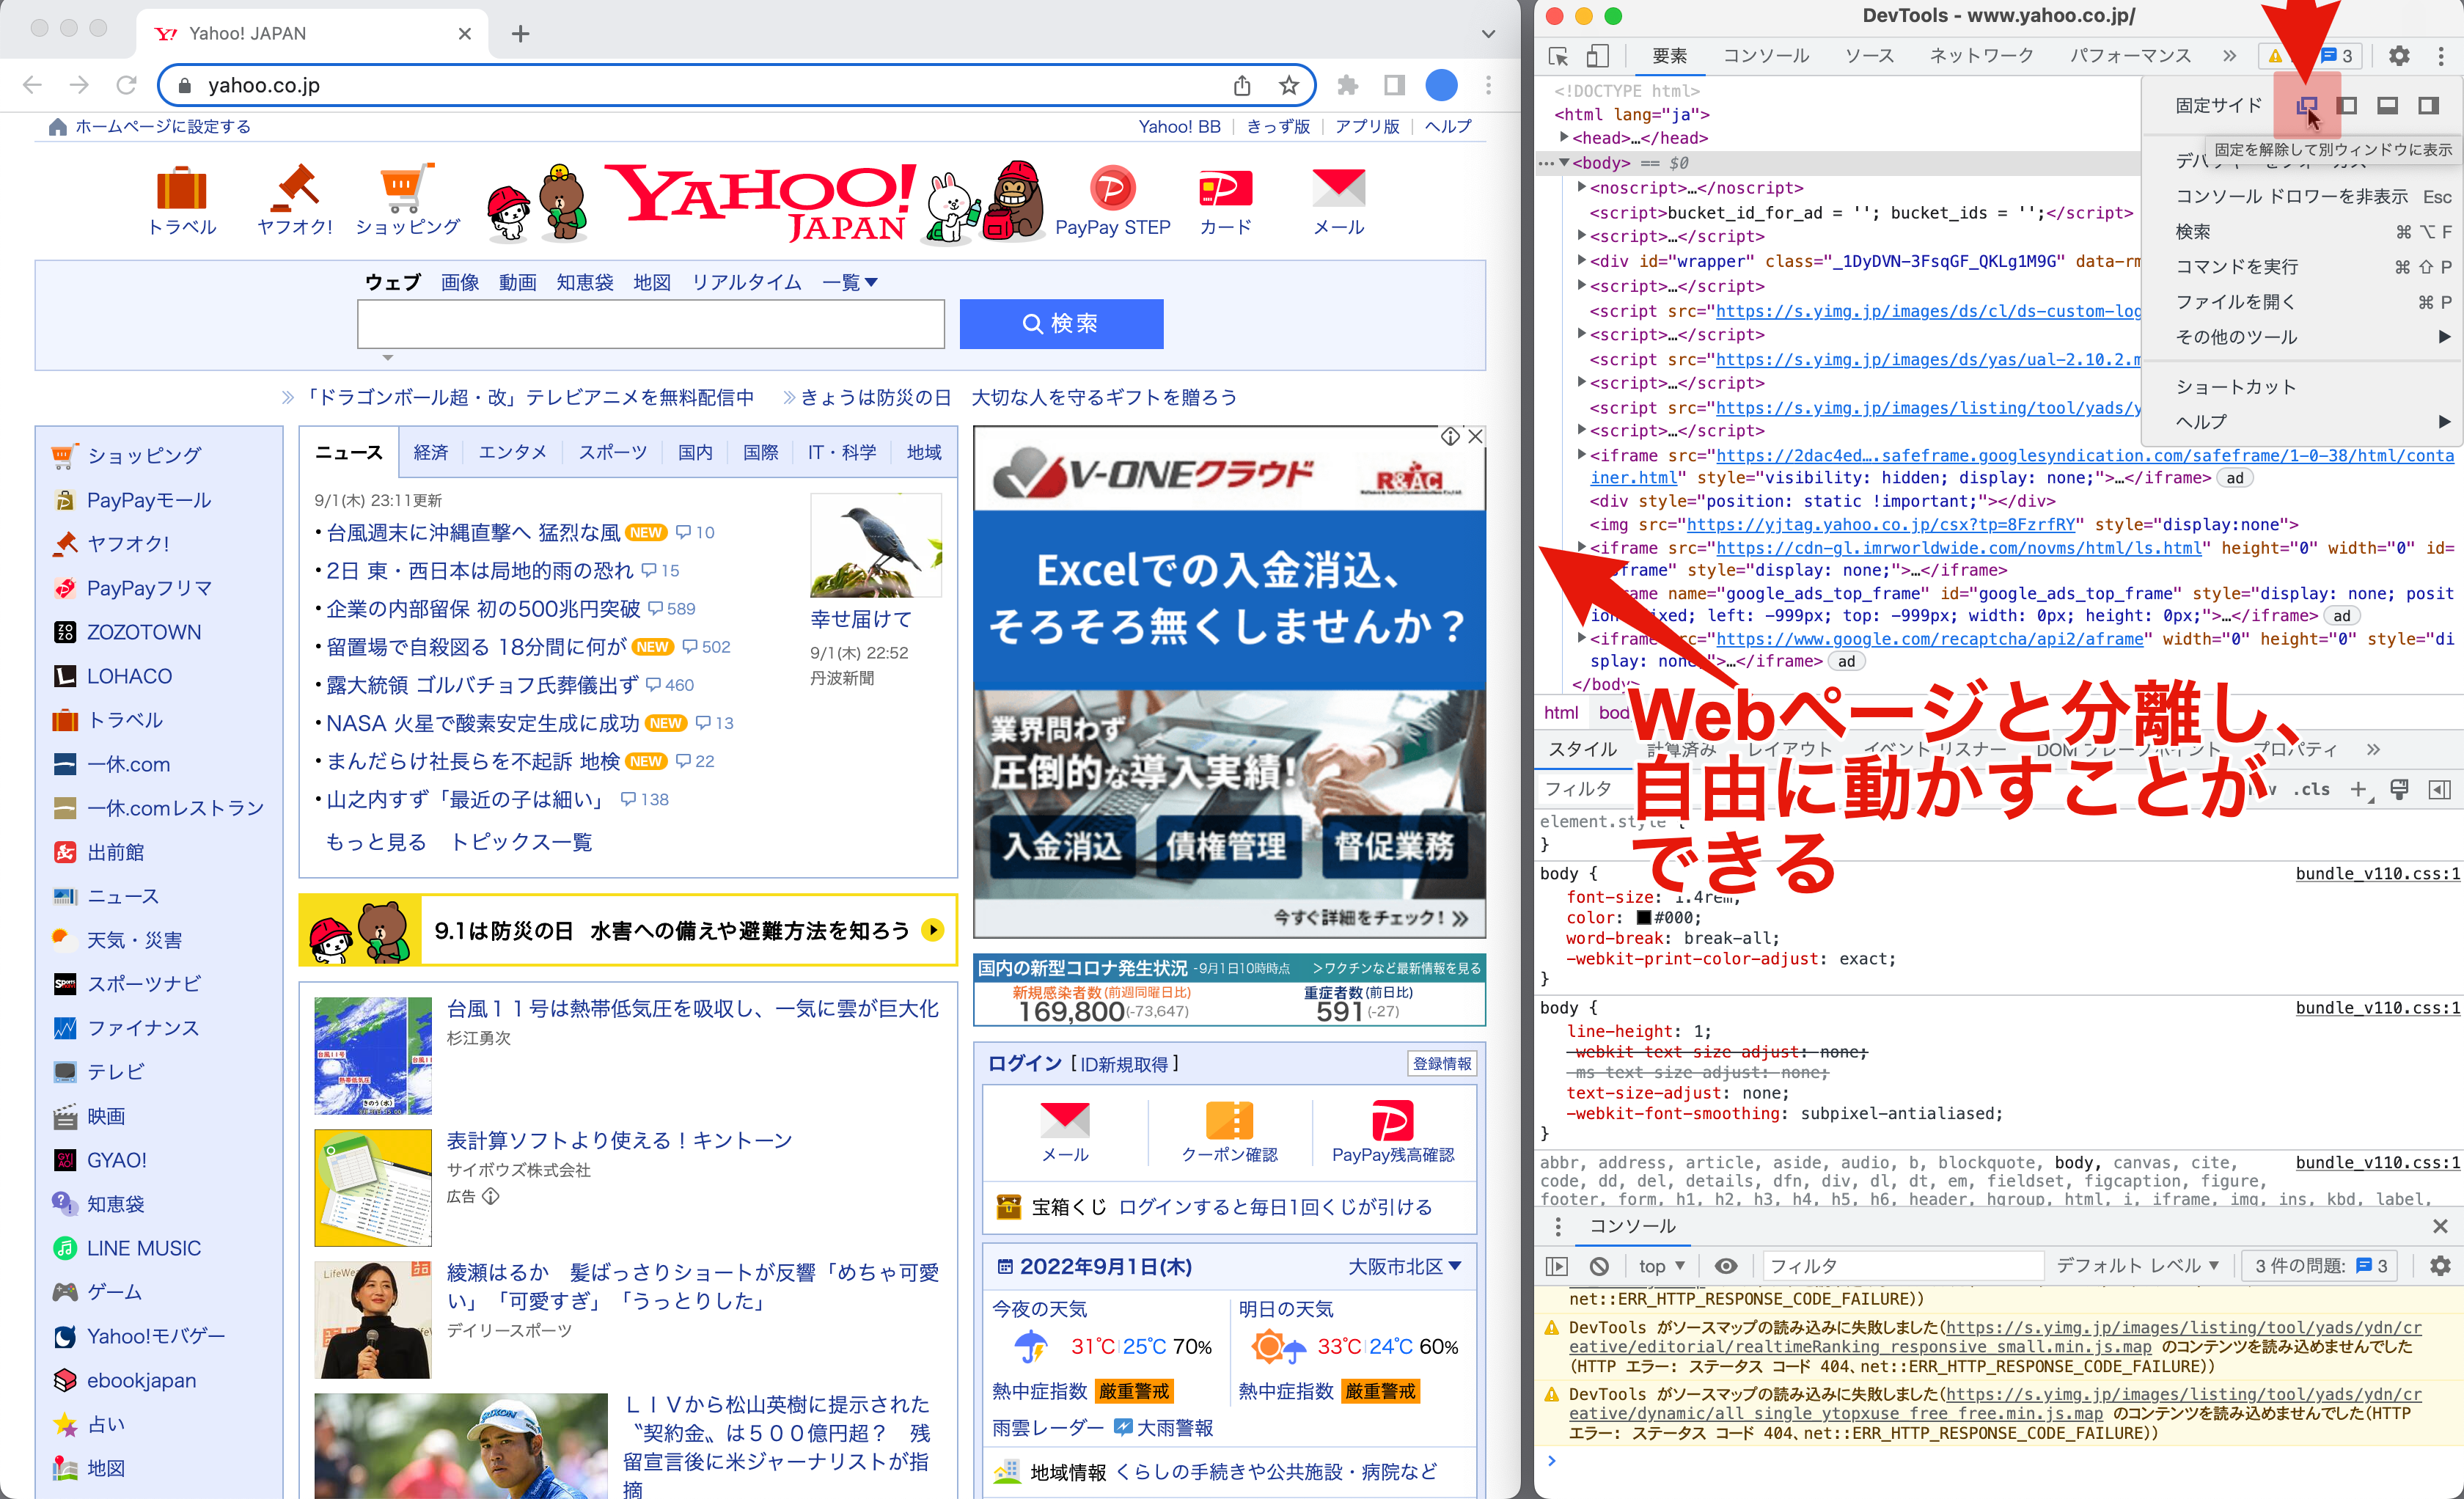Image resolution: width=2464 pixels, height=1499 pixels.
Task: Toggle device toolbar in DevTools
Action: (1597, 56)
